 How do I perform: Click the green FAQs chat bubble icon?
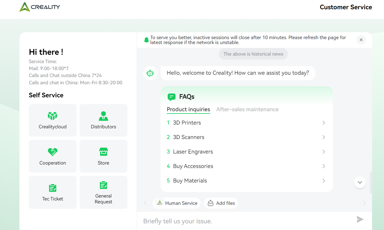point(172,97)
